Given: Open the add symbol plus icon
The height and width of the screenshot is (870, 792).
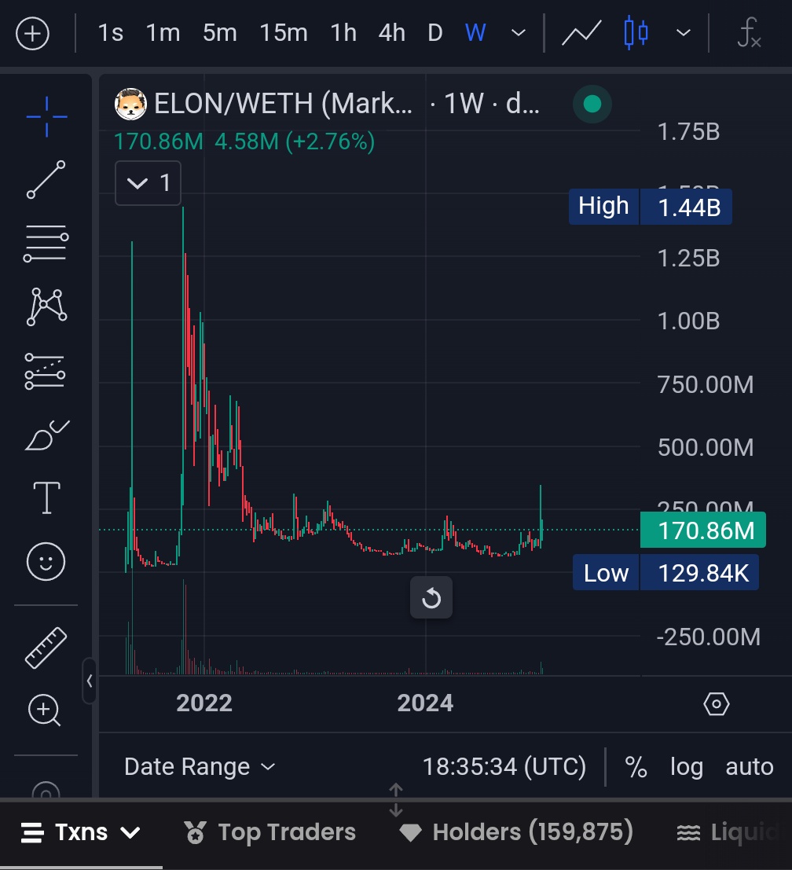Looking at the screenshot, I should pos(32,33).
